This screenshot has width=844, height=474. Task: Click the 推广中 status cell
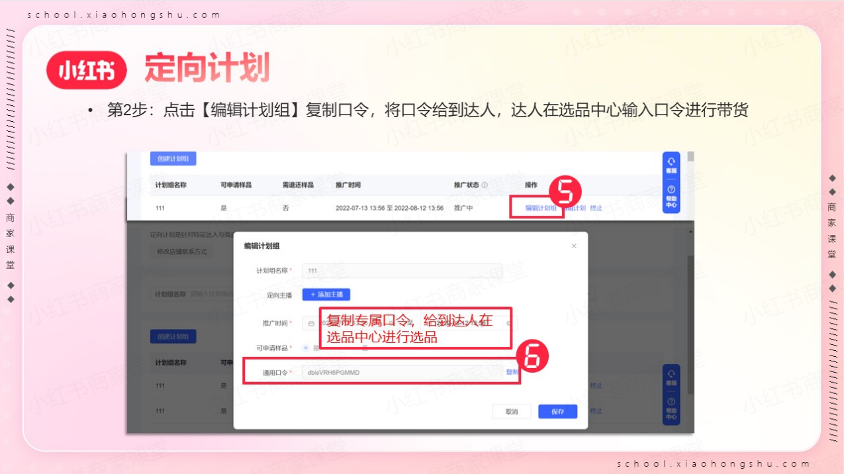pyautogui.click(x=463, y=208)
